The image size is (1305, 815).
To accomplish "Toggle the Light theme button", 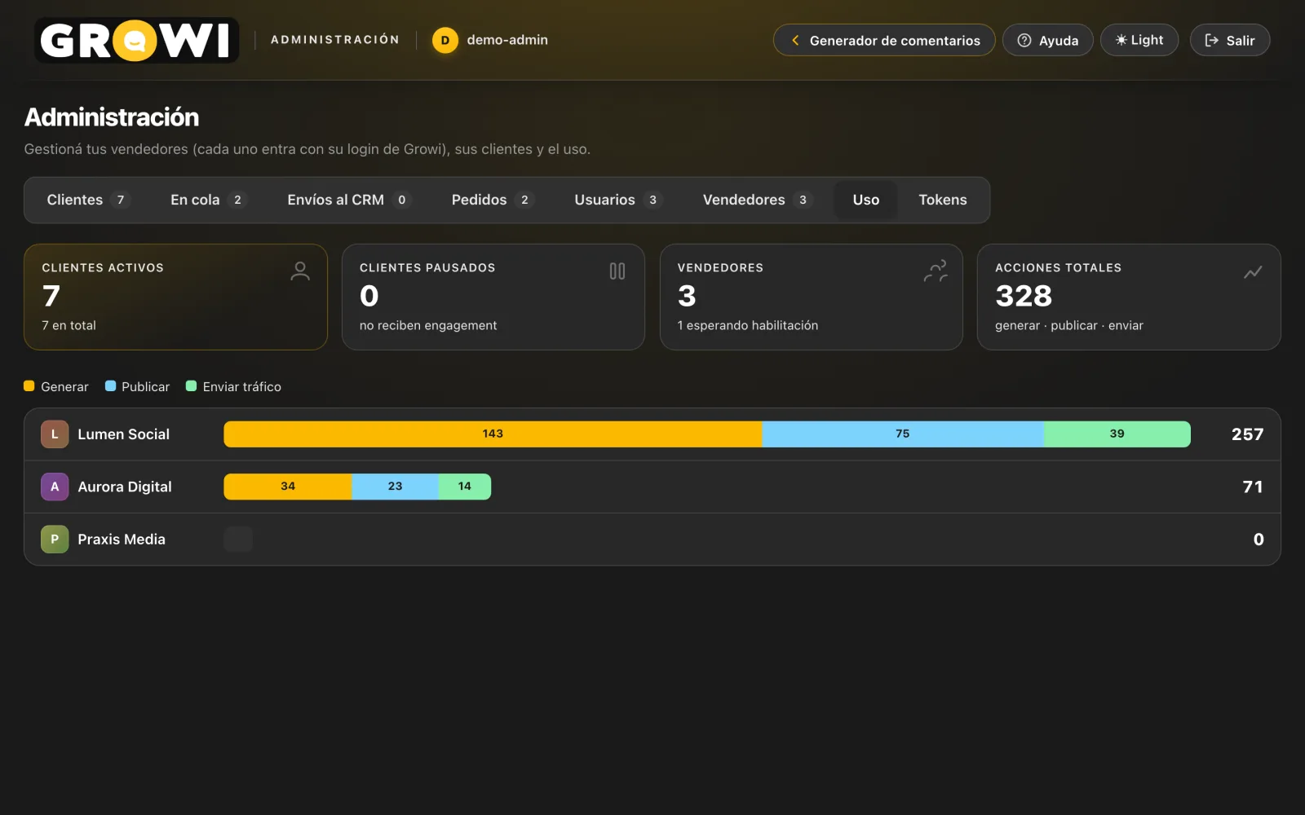I will coord(1139,40).
